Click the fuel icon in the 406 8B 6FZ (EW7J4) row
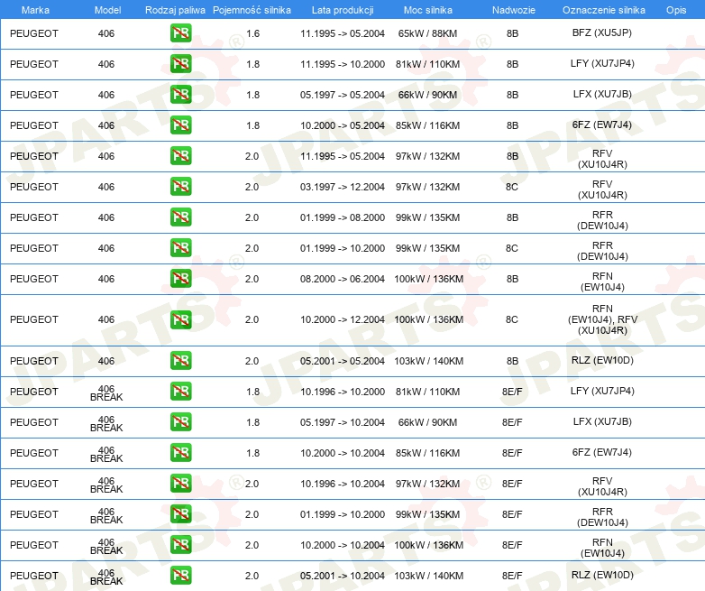Screen dimensions: 705x591 [x=180, y=125]
